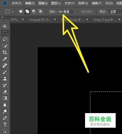The height and width of the screenshot is (134, 122).
Task: Choose Add to Selection mode button
Action: coord(27,11)
